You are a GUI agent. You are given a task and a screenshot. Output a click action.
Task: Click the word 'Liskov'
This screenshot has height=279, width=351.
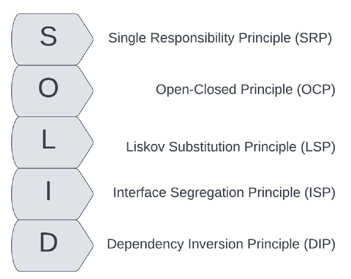coord(145,147)
